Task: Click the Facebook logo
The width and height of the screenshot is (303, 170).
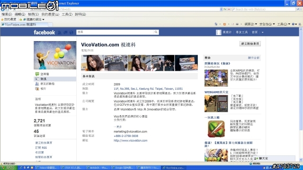Action: (x=44, y=33)
